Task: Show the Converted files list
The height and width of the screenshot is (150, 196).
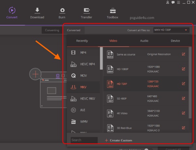Action: click(73, 30)
